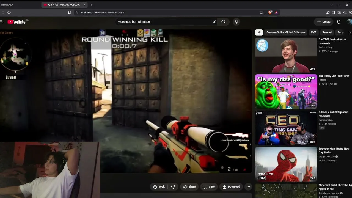352x198 pixels.
Task: Dislike the video with thumbs-down
Action: [173, 186]
